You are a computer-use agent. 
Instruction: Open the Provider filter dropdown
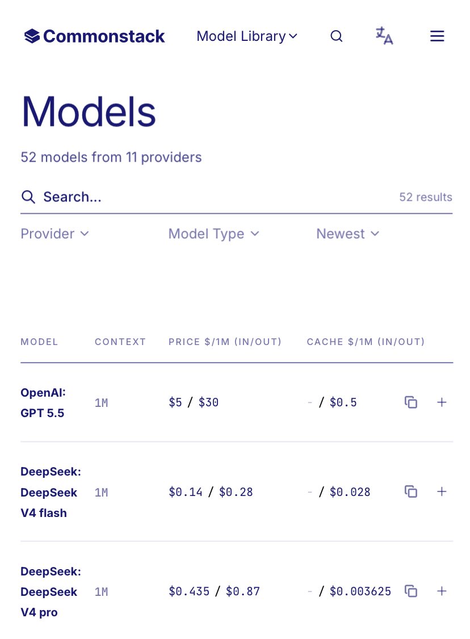click(54, 233)
